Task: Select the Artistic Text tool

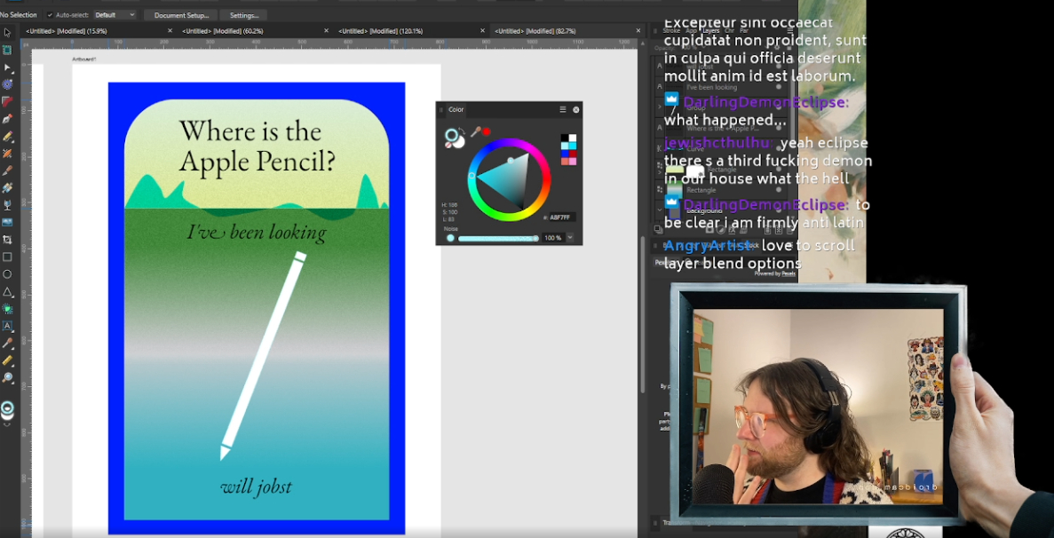Action: click(x=7, y=326)
